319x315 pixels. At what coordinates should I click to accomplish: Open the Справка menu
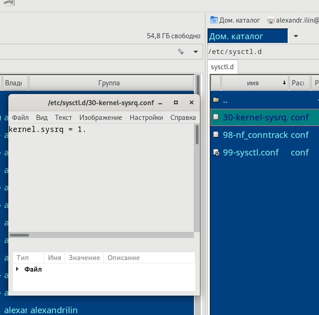[183, 118]
